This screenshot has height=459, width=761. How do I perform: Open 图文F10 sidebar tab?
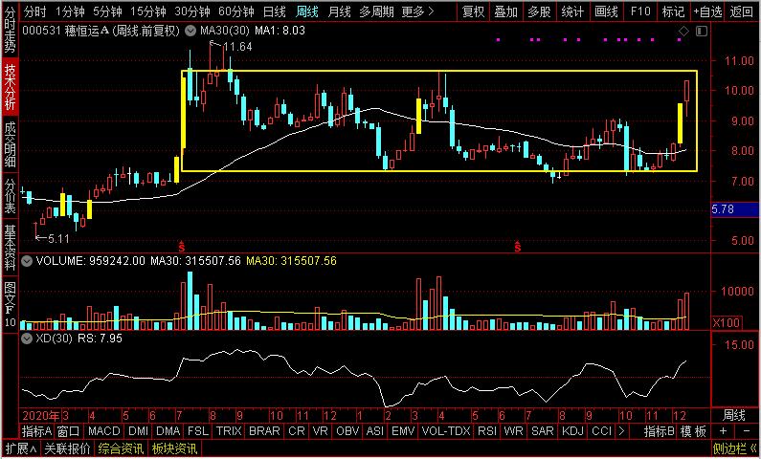tap(10, 304)
